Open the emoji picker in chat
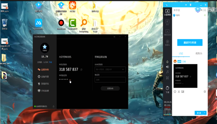 (175, 92)
